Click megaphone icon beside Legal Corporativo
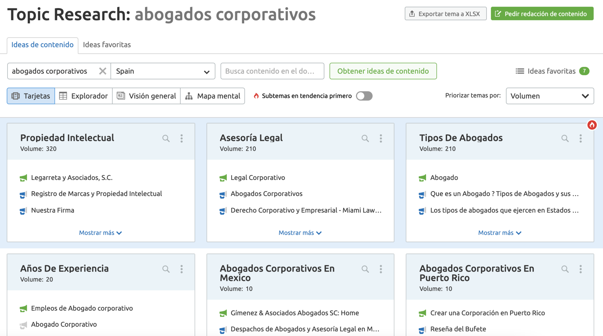Image resolution: width=603 pixels, height=336 pixels. (223, 178)
